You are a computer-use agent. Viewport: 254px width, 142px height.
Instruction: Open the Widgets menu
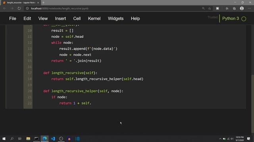tap(115, 19)
